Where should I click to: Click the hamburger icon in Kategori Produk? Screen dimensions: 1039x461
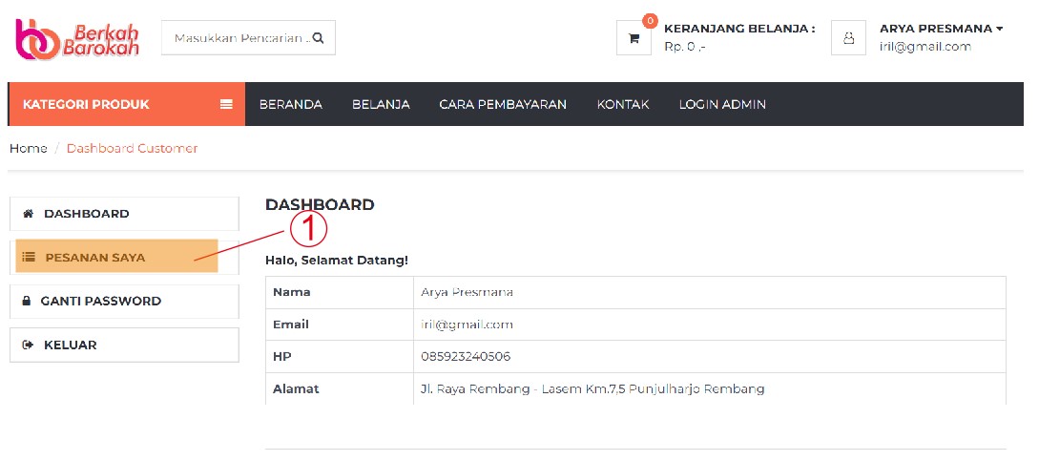226,105
